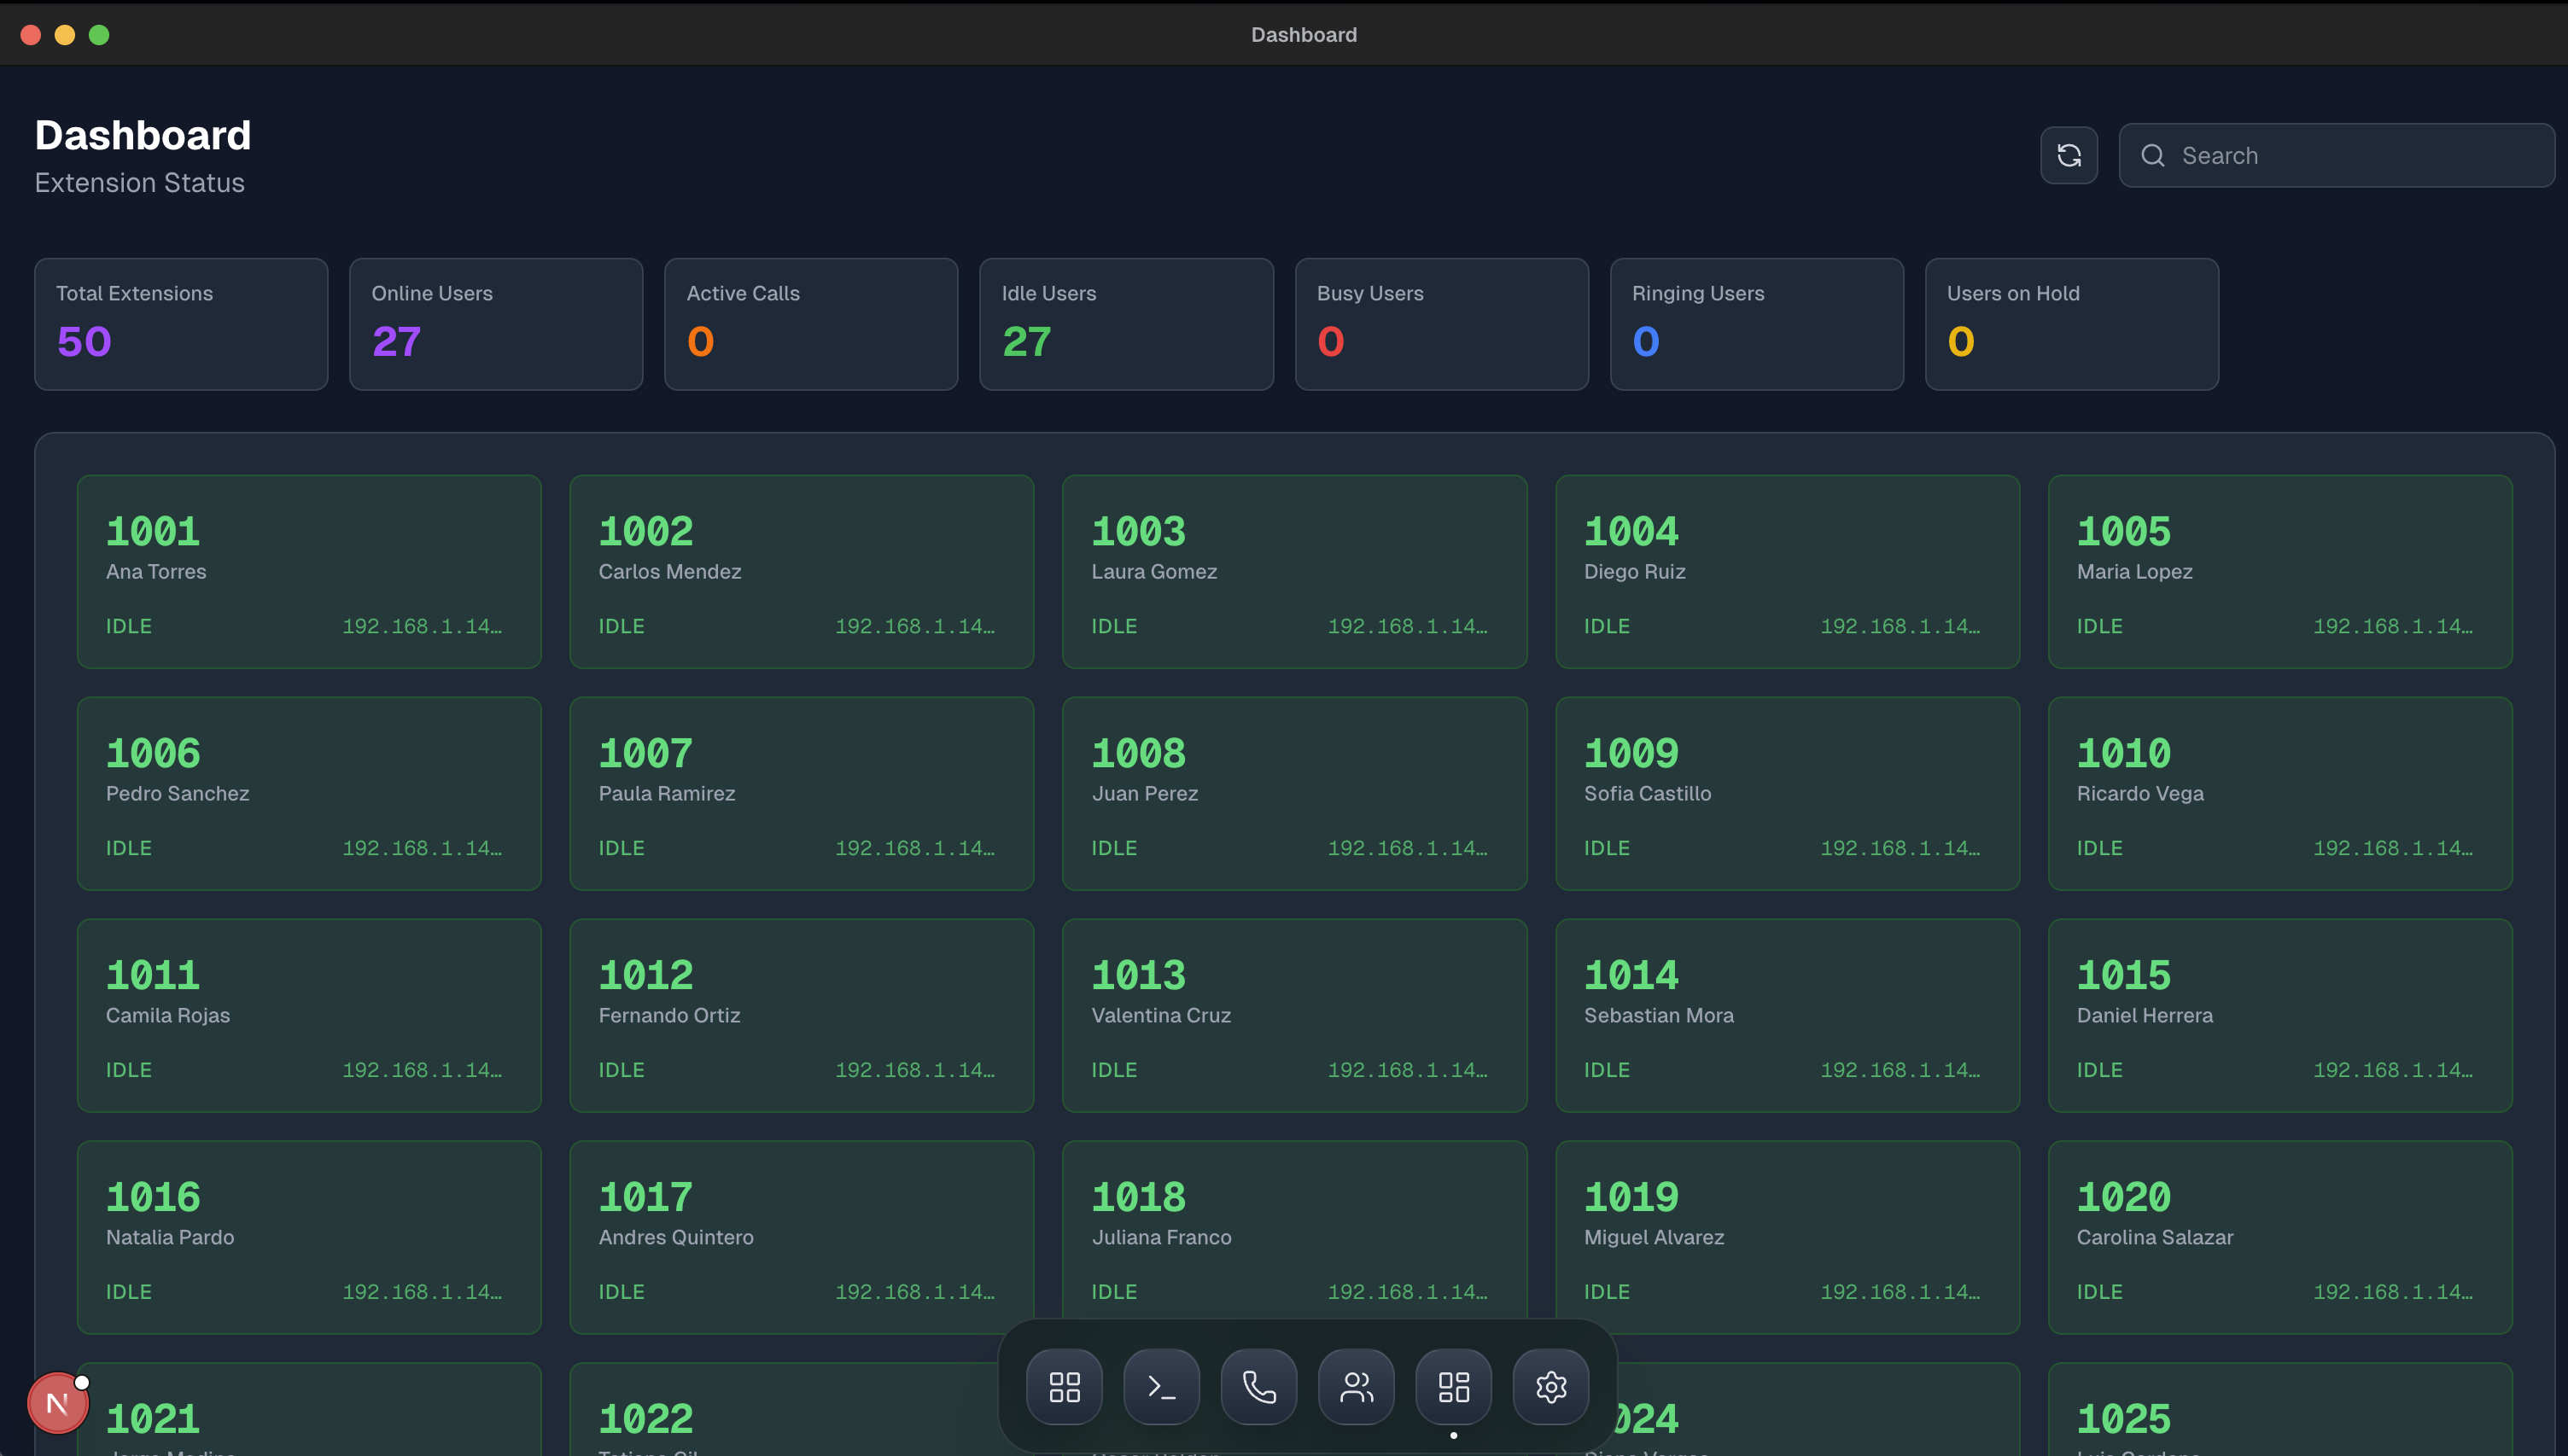Click the Users on Hold card
Viewport: 2568px width, 1456px height.
[x=2070, y=323]
